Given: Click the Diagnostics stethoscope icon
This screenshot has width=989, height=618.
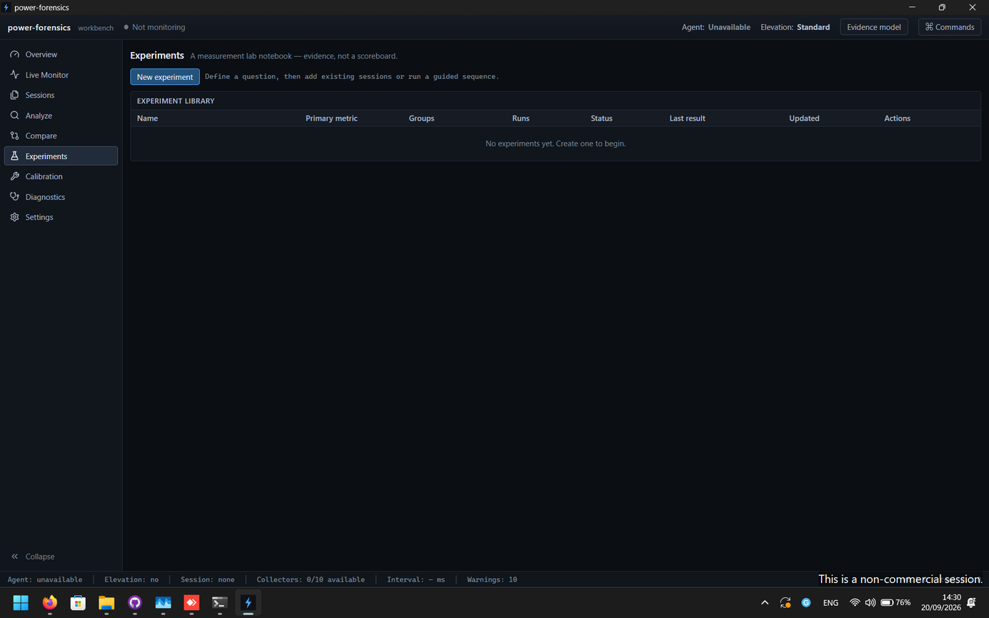Looking at the screenshot, I should tap(14, 197).
